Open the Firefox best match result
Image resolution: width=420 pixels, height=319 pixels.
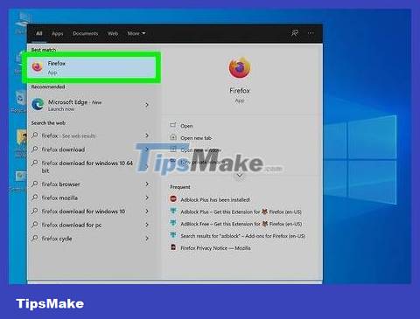[91, 67]
